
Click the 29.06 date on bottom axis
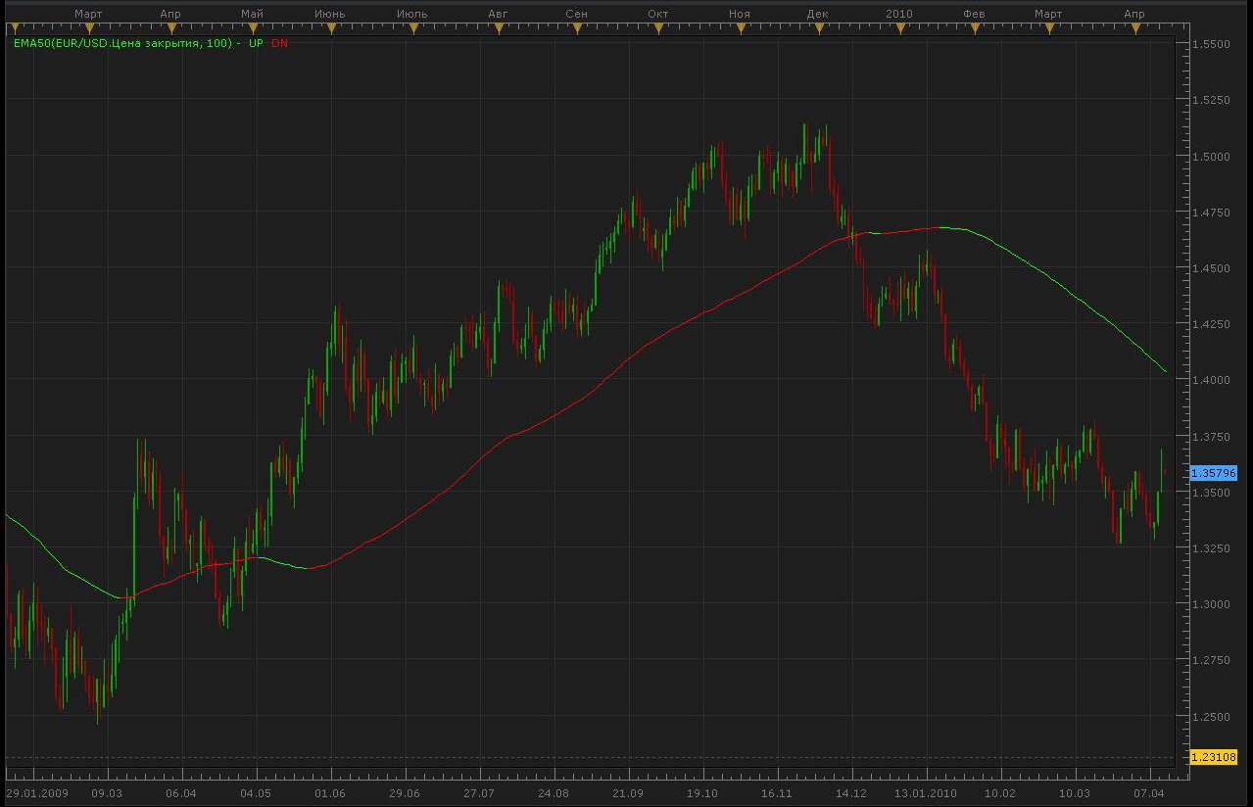(x=404, y=792)
